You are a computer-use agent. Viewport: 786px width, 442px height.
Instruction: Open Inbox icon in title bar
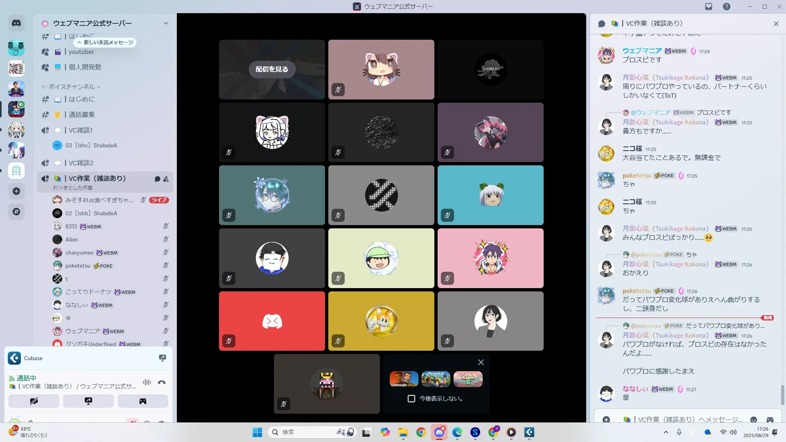(x=709, y=7)
